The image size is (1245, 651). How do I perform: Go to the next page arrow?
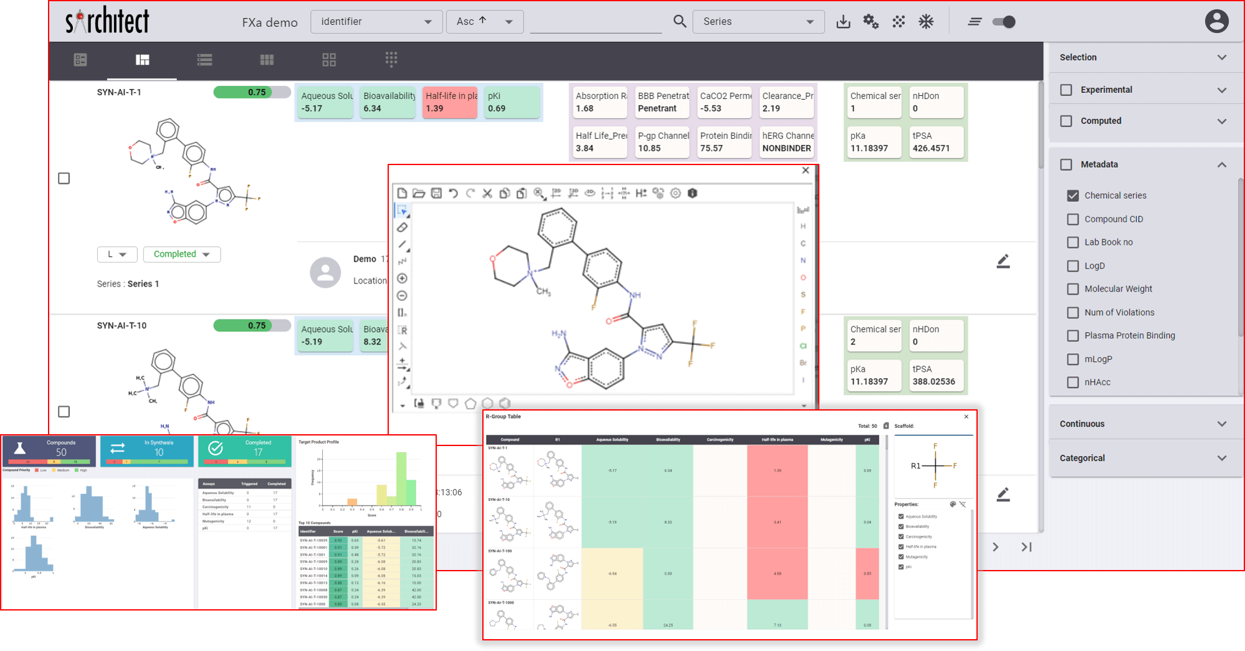[996, 547]
